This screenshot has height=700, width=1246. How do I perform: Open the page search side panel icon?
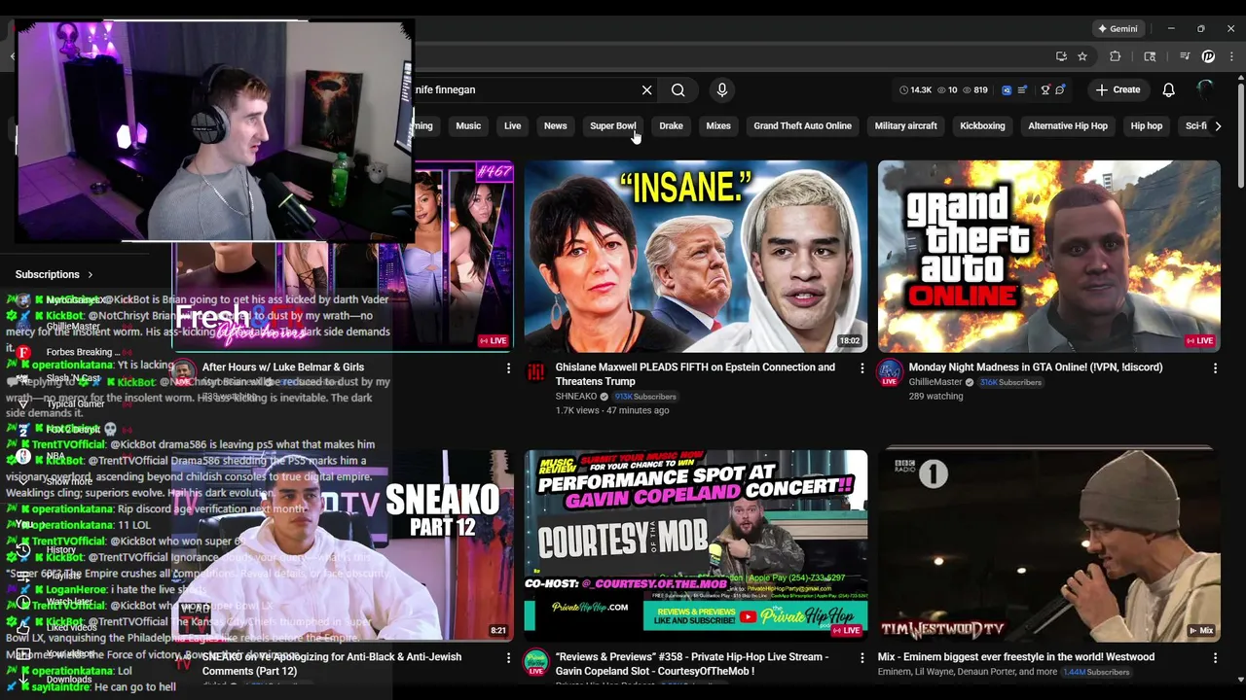coord(1150,56)
